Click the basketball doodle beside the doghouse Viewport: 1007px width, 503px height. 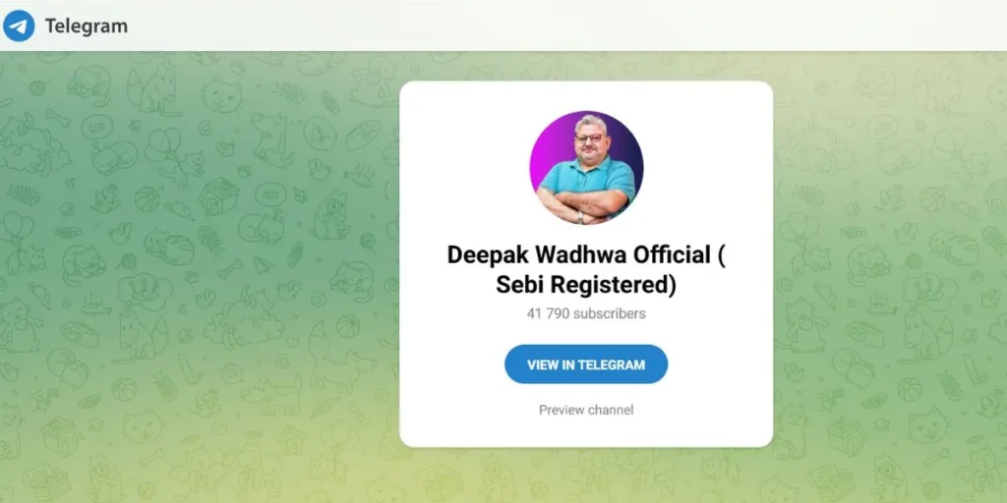(x=148, y=198)
